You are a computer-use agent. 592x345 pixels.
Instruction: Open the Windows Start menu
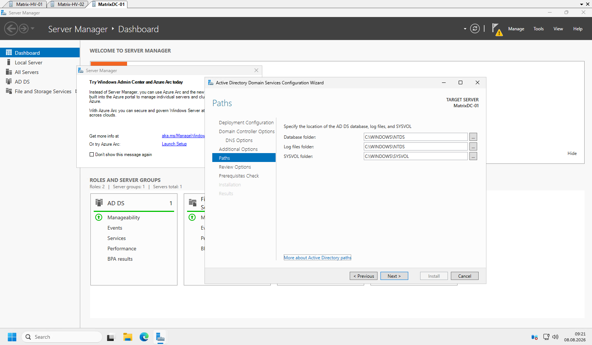[x=12, y=337]
